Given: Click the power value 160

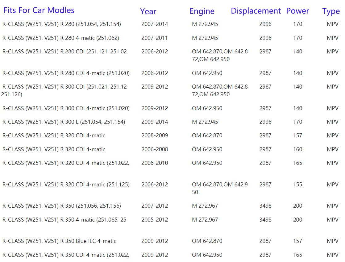Looking at the screenshot, I should point(298,149).
